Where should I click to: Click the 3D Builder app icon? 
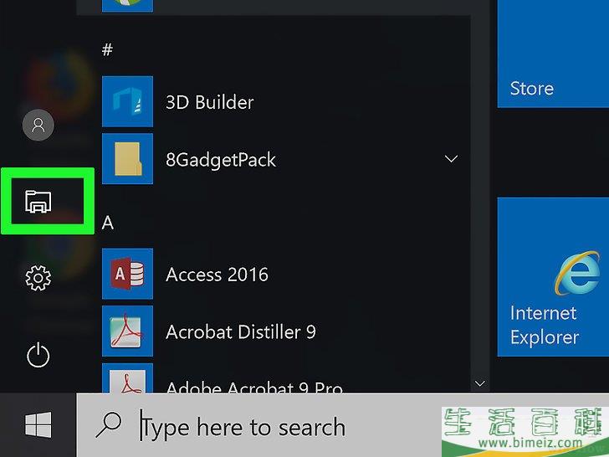click(127, 102)
